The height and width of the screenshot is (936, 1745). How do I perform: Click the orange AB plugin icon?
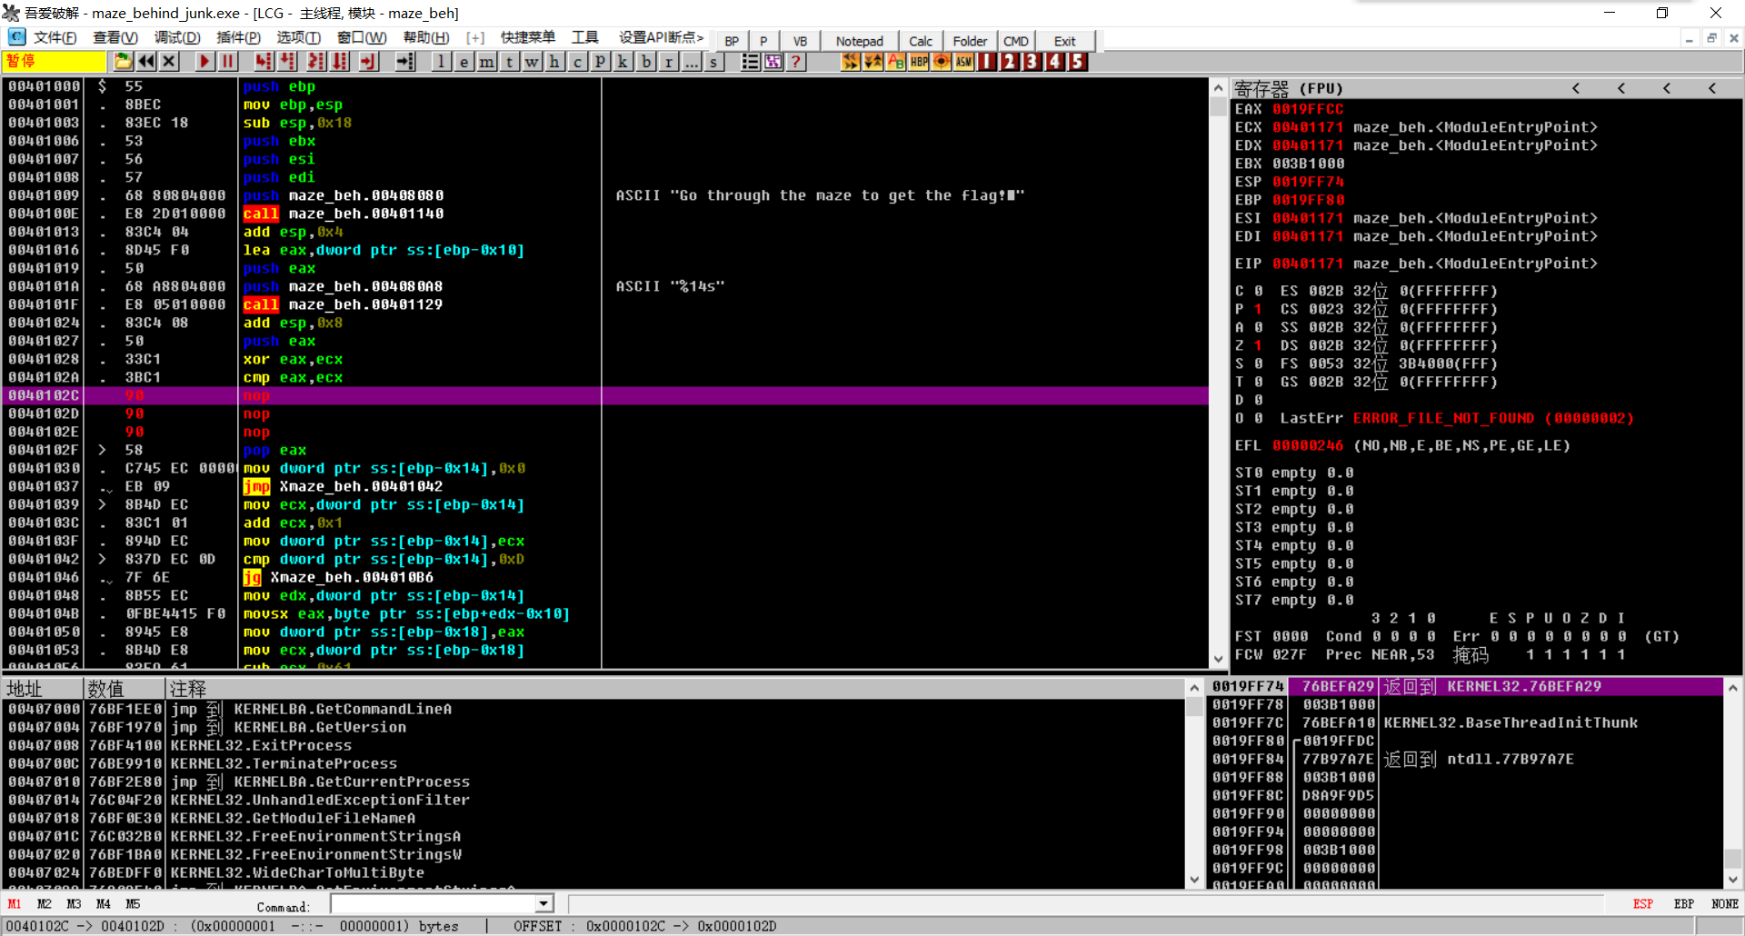895,61
